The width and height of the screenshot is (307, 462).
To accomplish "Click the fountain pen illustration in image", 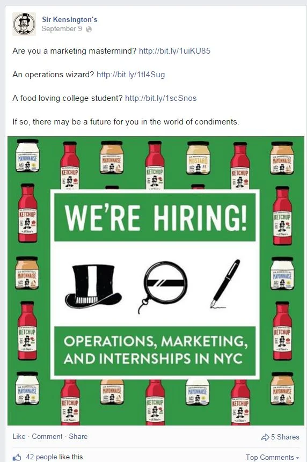I will click(x=225, y=284).
